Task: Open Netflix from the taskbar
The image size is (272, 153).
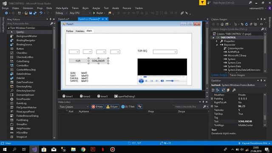Action: tap(103, 149)
